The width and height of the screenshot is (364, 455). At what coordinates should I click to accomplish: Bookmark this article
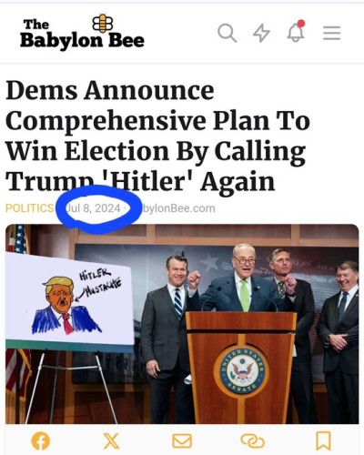(x=323, y=441)
